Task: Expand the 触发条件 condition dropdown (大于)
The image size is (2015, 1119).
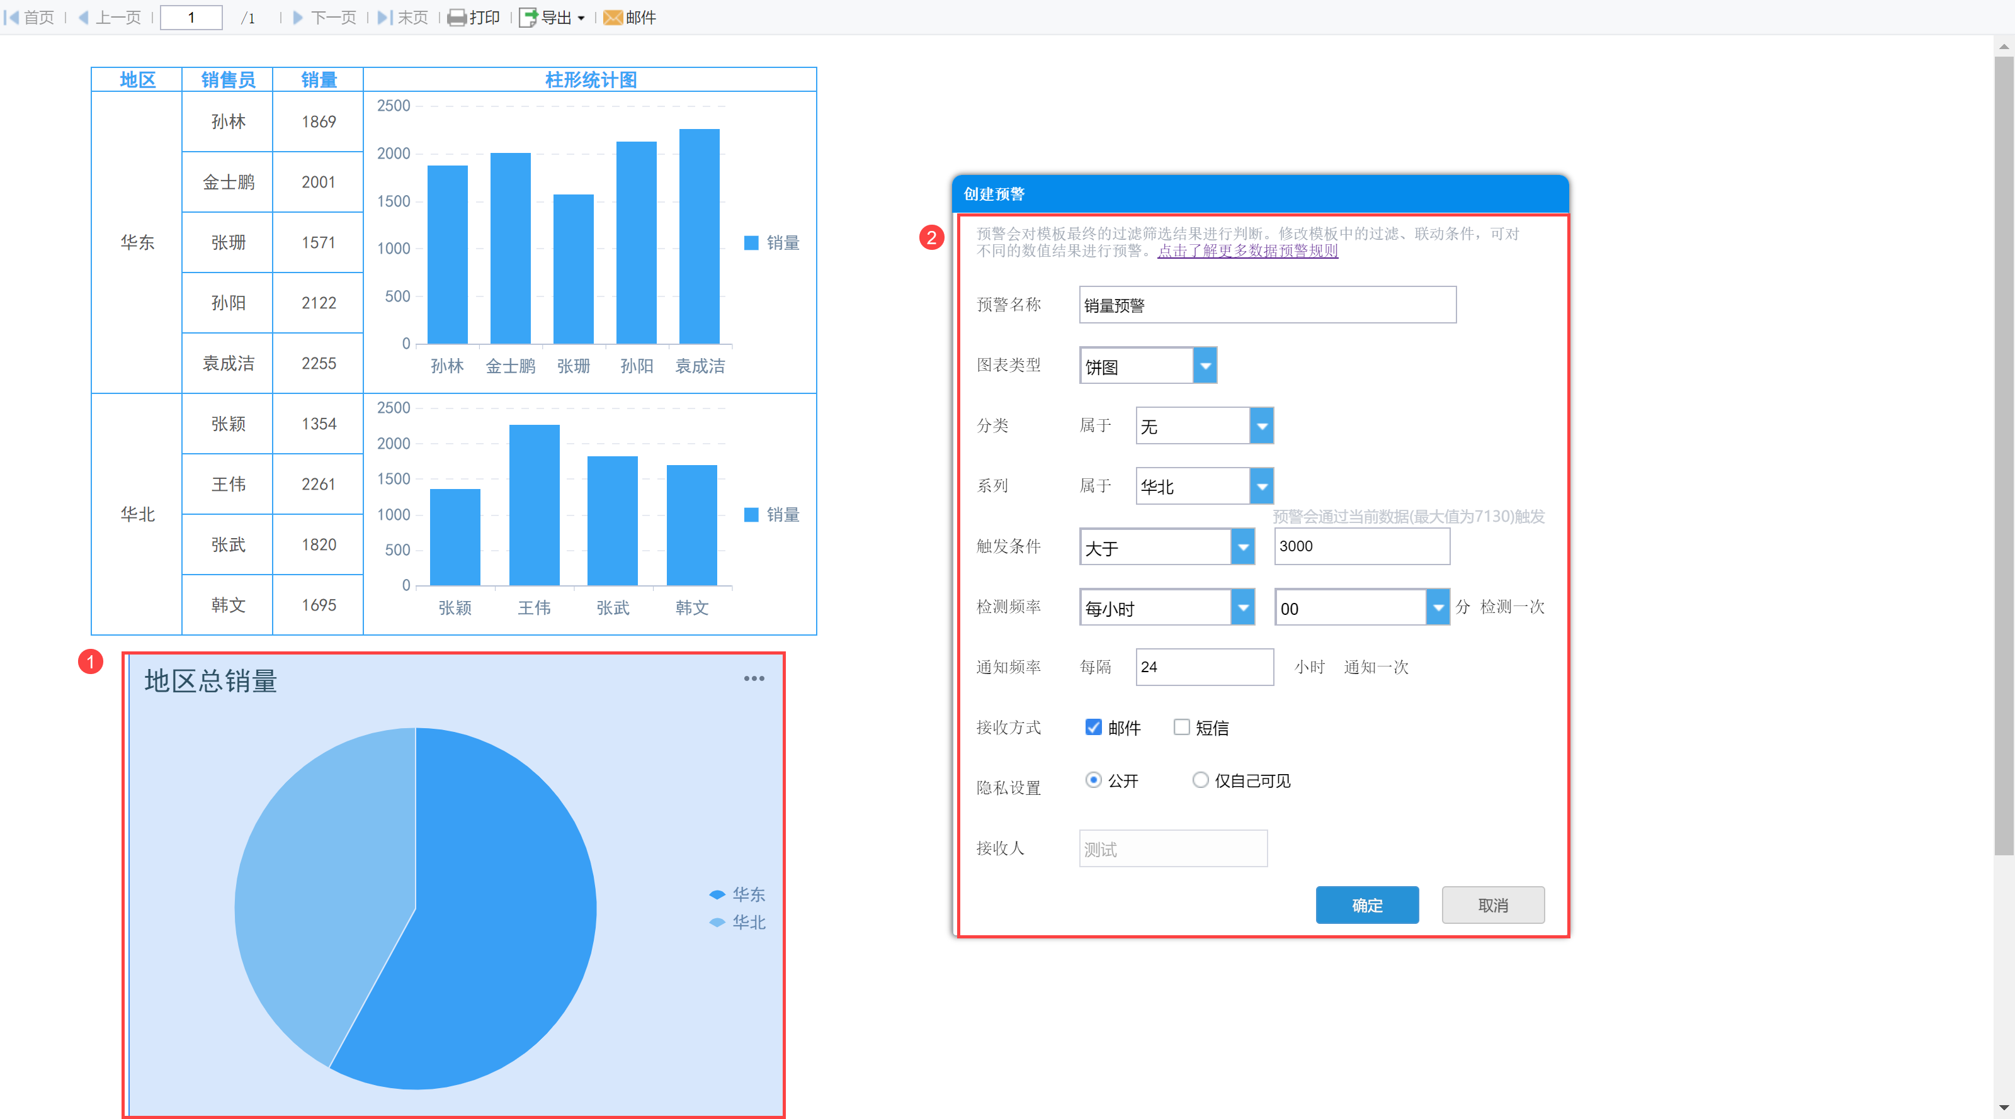Action: (1242, 546)
